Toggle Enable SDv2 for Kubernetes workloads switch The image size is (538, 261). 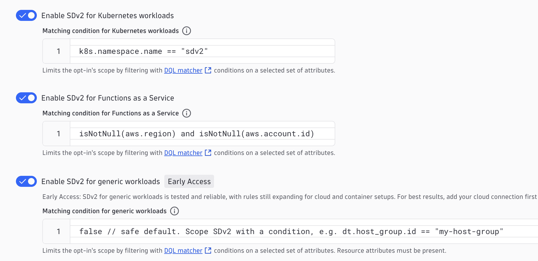26,15
